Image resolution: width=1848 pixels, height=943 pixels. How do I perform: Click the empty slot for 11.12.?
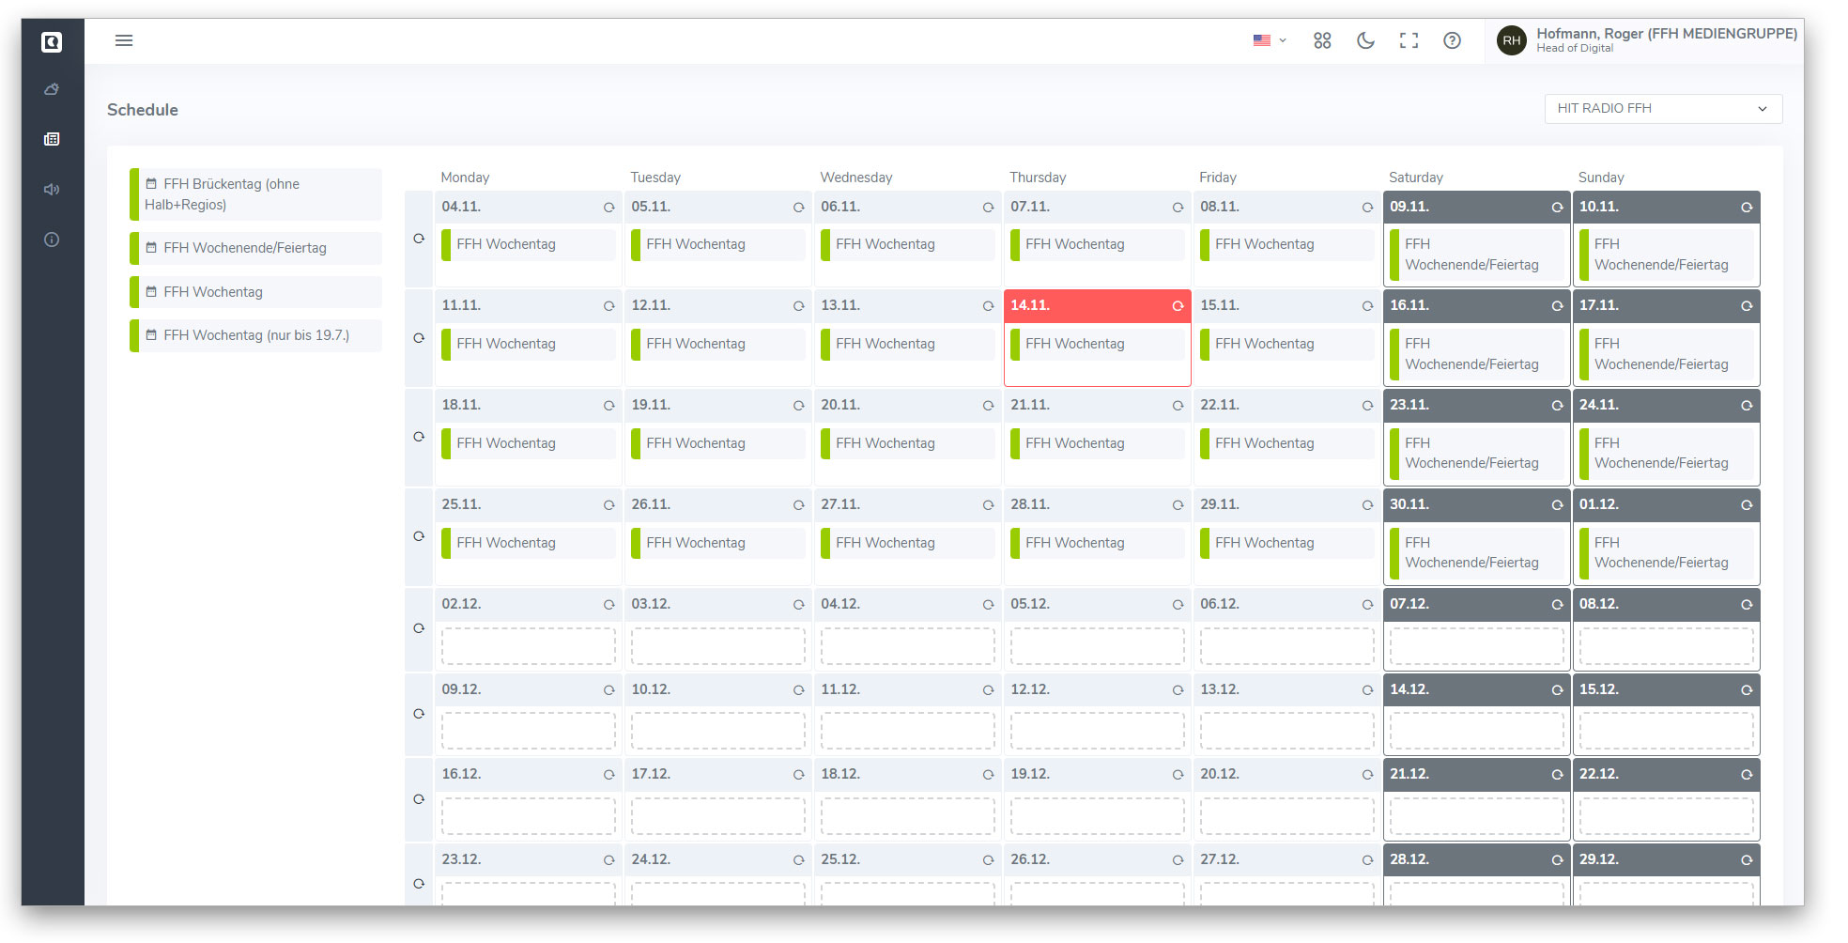point(908,731)
